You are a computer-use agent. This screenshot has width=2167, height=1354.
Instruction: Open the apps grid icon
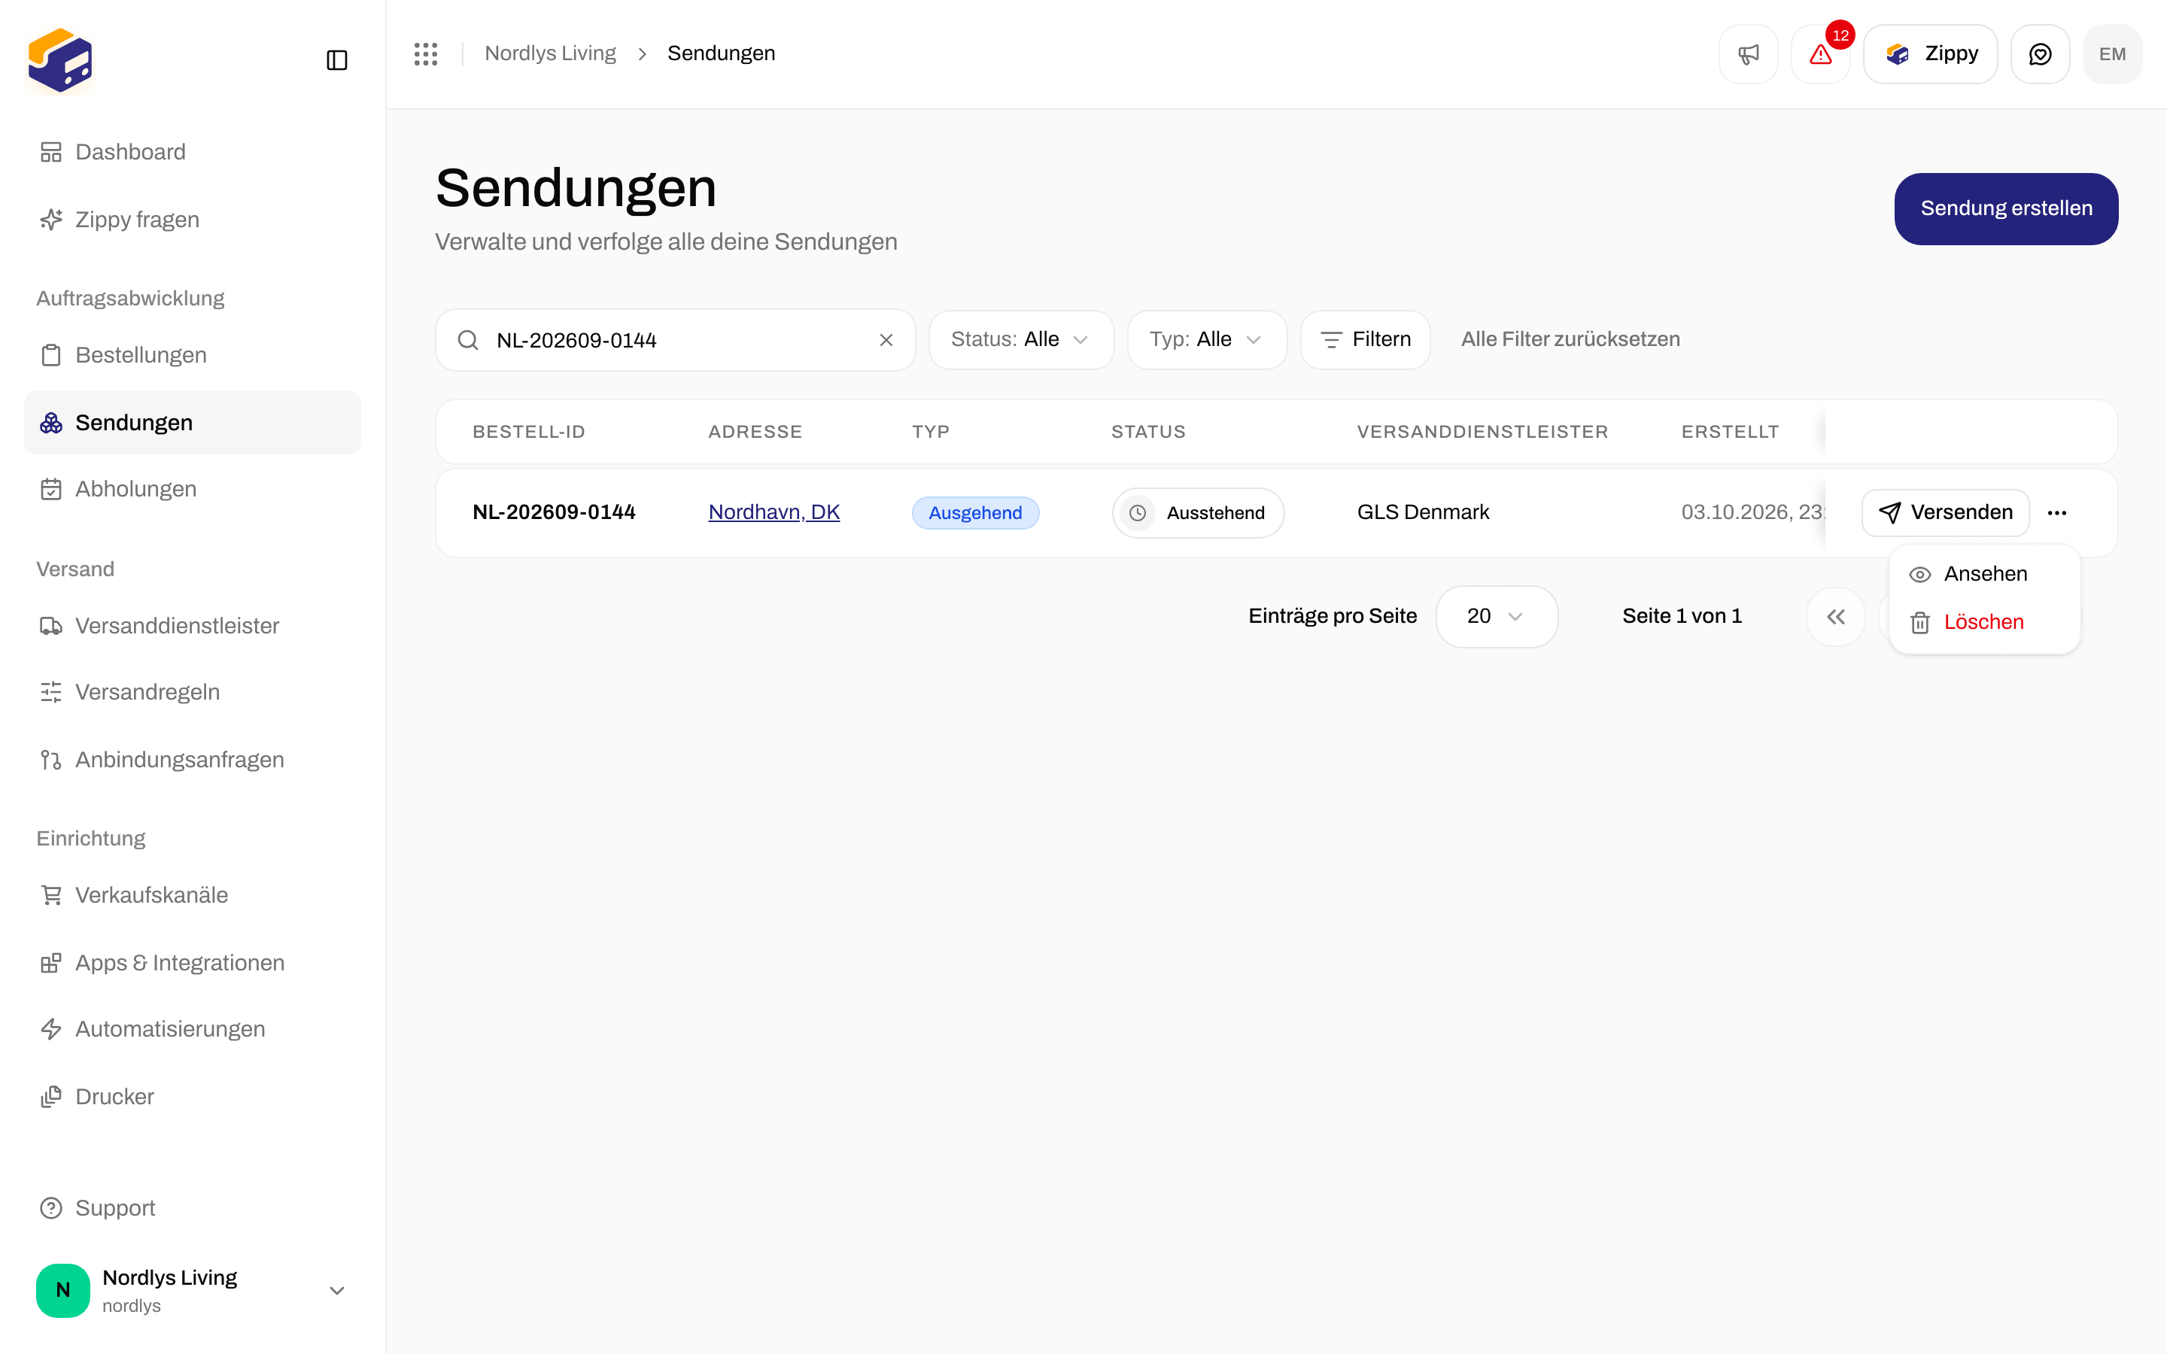426,53
